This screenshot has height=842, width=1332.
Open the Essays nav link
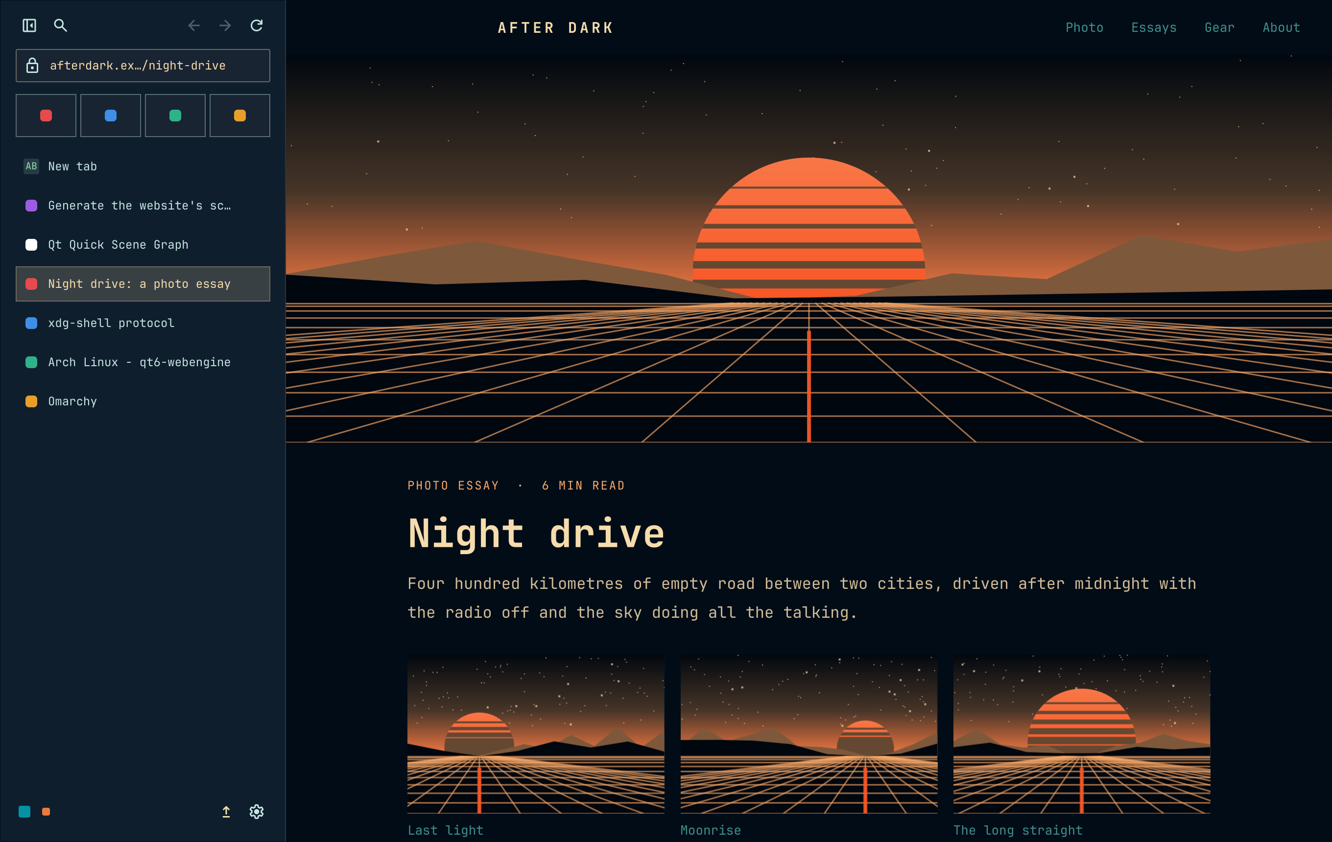(x=1154, y=27)
